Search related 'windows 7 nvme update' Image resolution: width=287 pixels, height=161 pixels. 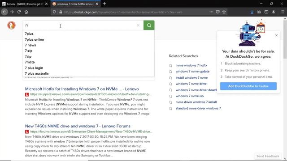(192, 72)
